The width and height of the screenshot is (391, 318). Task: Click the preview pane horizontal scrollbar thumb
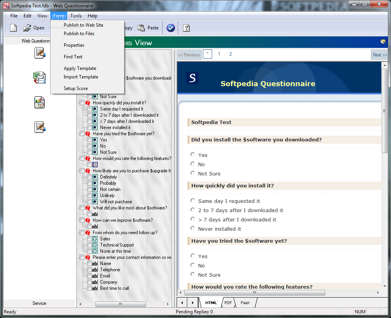click(x=254, y=292)
